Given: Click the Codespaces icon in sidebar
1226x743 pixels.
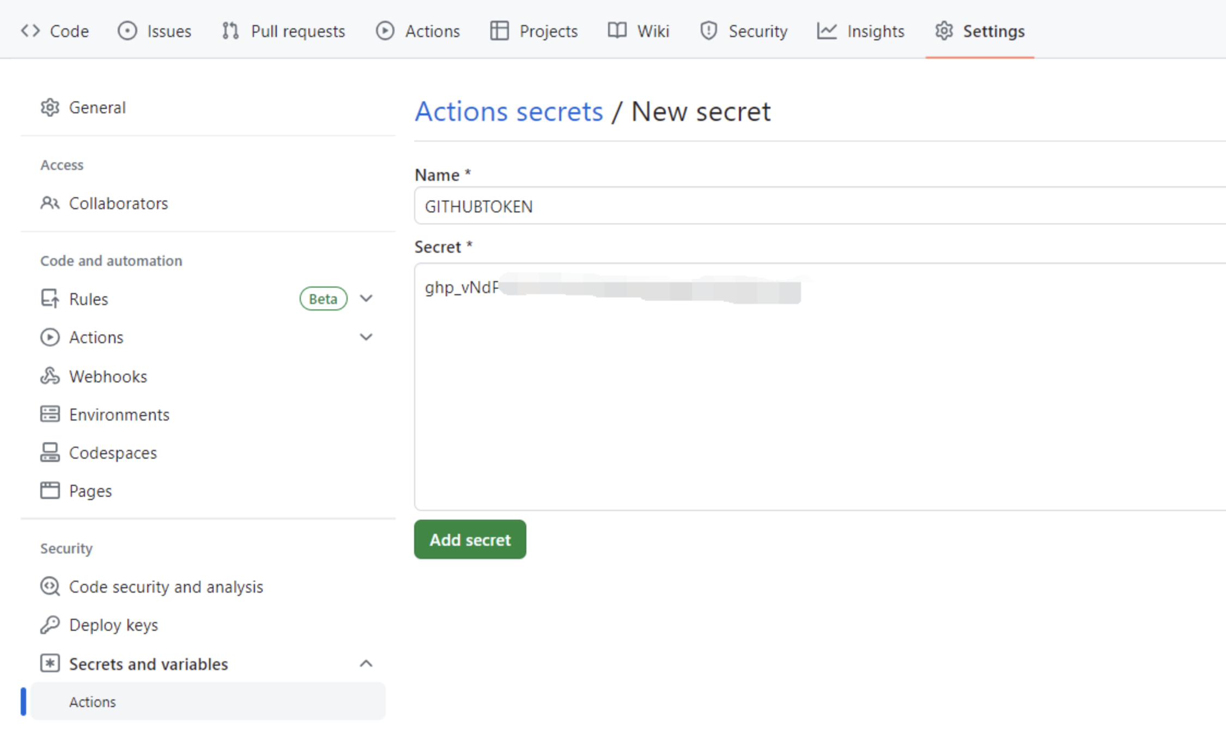Looking at the screenshot, I should (50, 452).
